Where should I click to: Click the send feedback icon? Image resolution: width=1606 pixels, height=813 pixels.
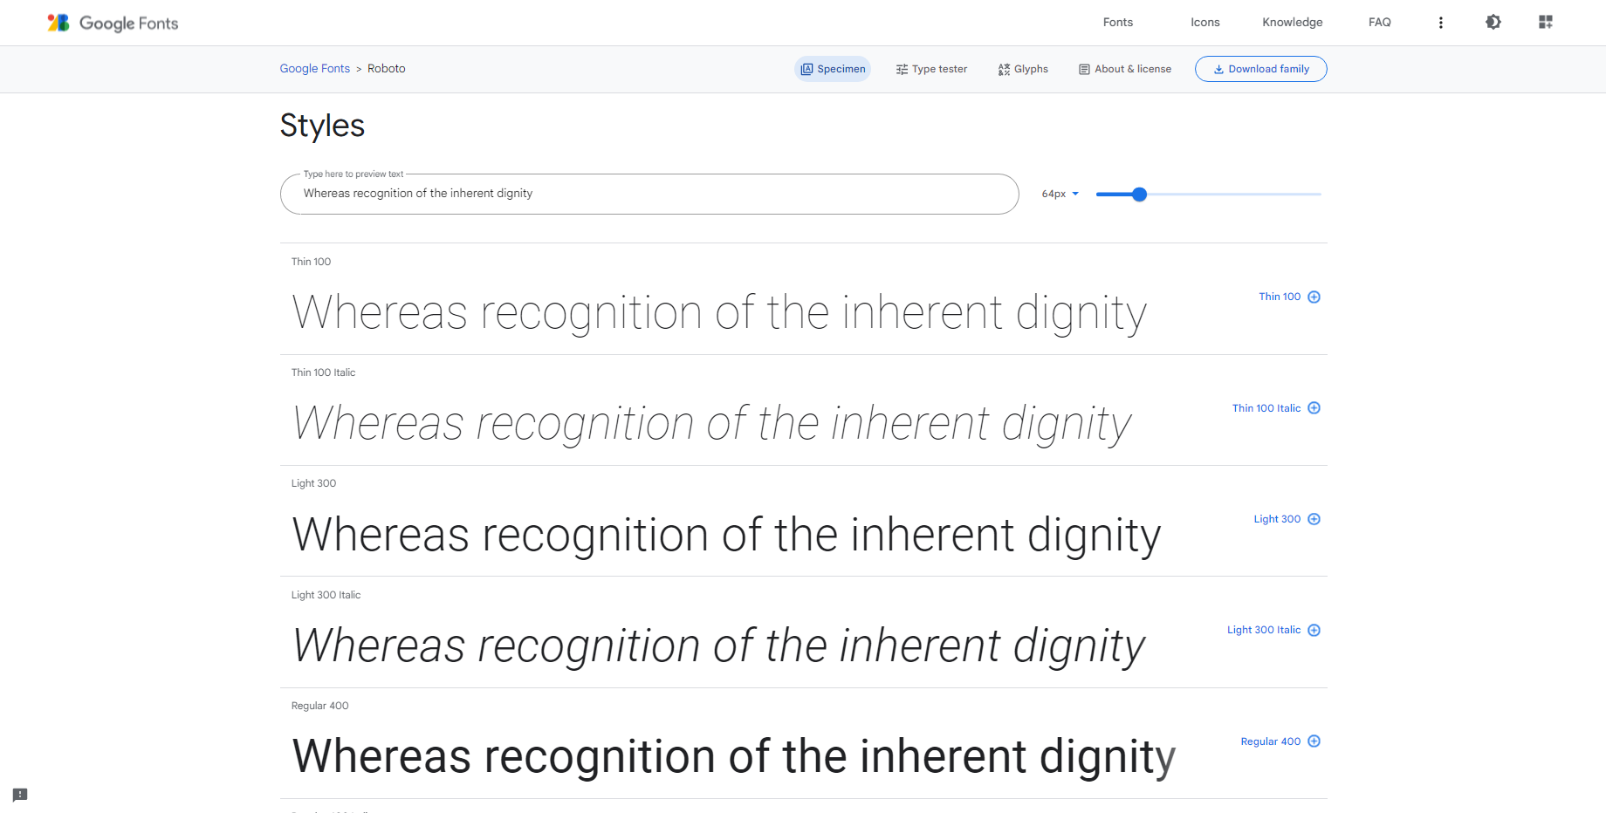pos(20,795)
